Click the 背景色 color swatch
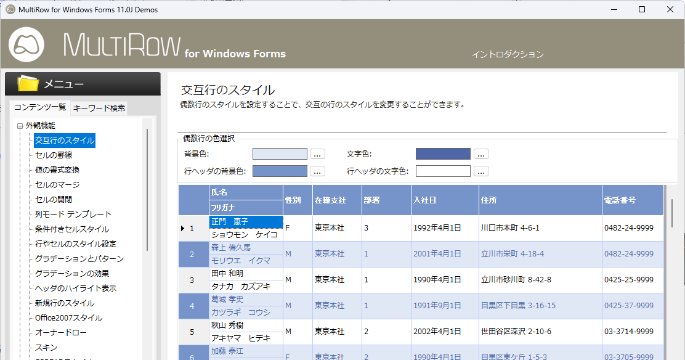The width and height of the screenshot is (685, 360). [x=280, y=153]
